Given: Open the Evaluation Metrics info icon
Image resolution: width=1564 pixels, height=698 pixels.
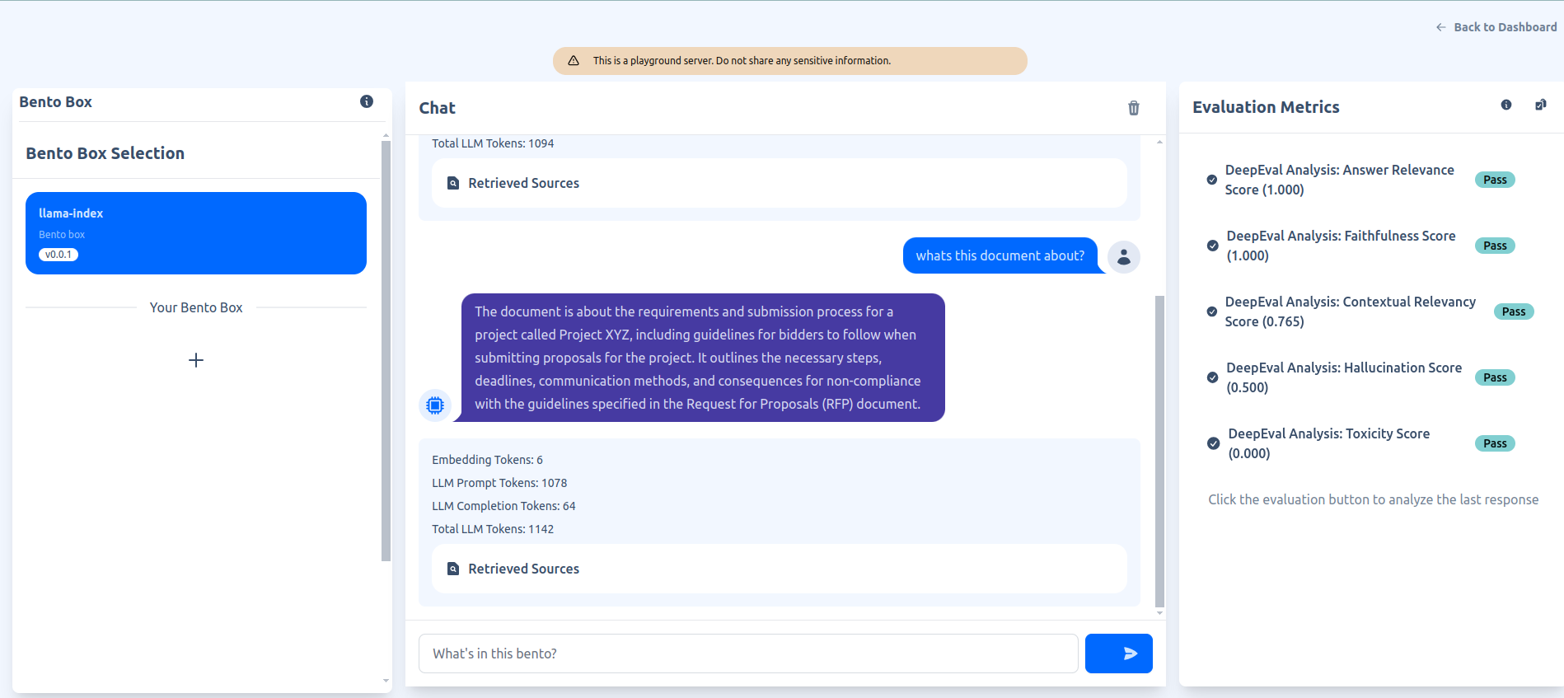Looking at the screenshot, I should click(x=1506, y=105).
